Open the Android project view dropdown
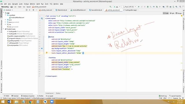This screenshot has width=185, height=104. 8,10
